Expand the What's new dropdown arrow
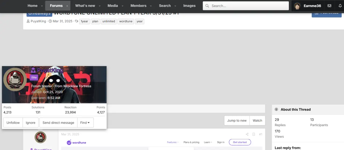 pos(99,6)
